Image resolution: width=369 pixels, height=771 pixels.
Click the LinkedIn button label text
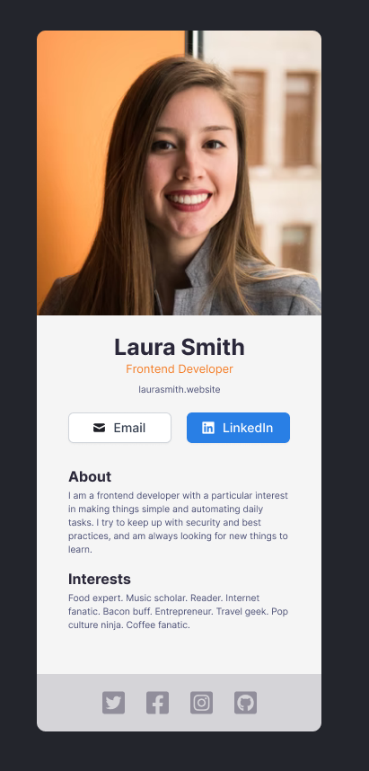click(248, 428)
